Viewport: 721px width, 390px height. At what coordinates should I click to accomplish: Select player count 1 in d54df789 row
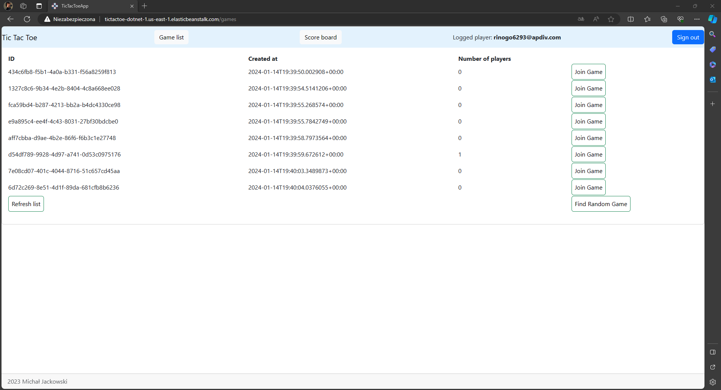click(x=460, y=154)
